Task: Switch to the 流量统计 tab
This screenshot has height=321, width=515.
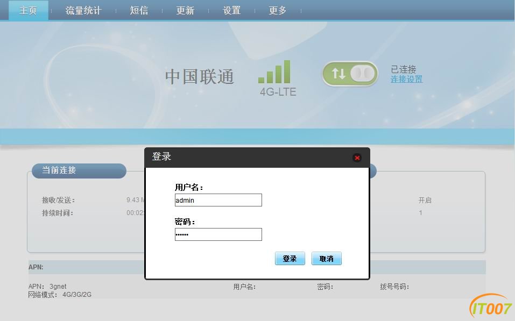Action: [x=83, y=11]
